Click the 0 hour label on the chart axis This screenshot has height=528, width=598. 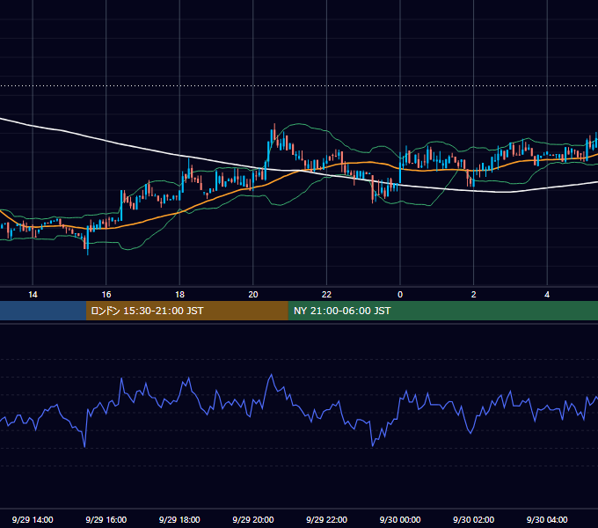pyautogui.click(x=400, y=295)
